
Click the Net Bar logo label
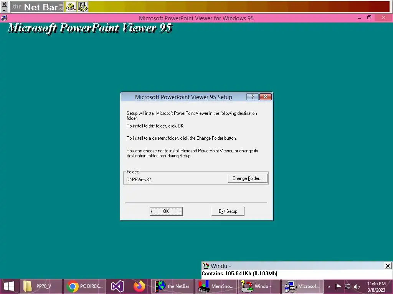coord(37,7)
